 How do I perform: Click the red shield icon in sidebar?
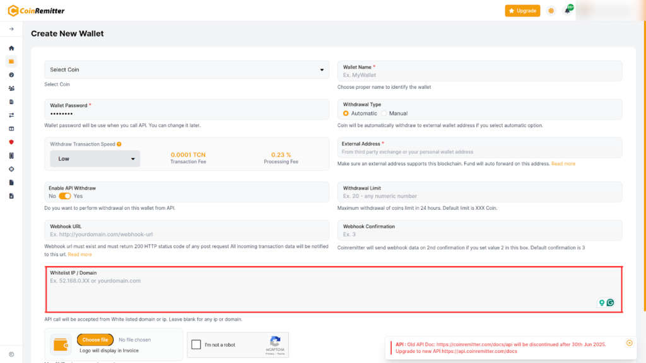pos(11,142)
